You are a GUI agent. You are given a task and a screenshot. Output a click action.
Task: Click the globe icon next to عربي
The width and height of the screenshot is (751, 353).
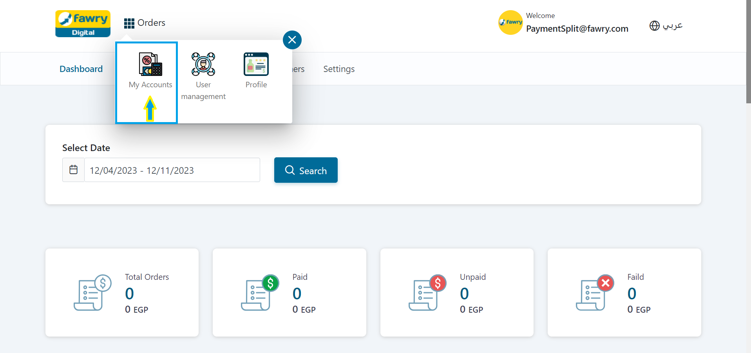[654, 26]
